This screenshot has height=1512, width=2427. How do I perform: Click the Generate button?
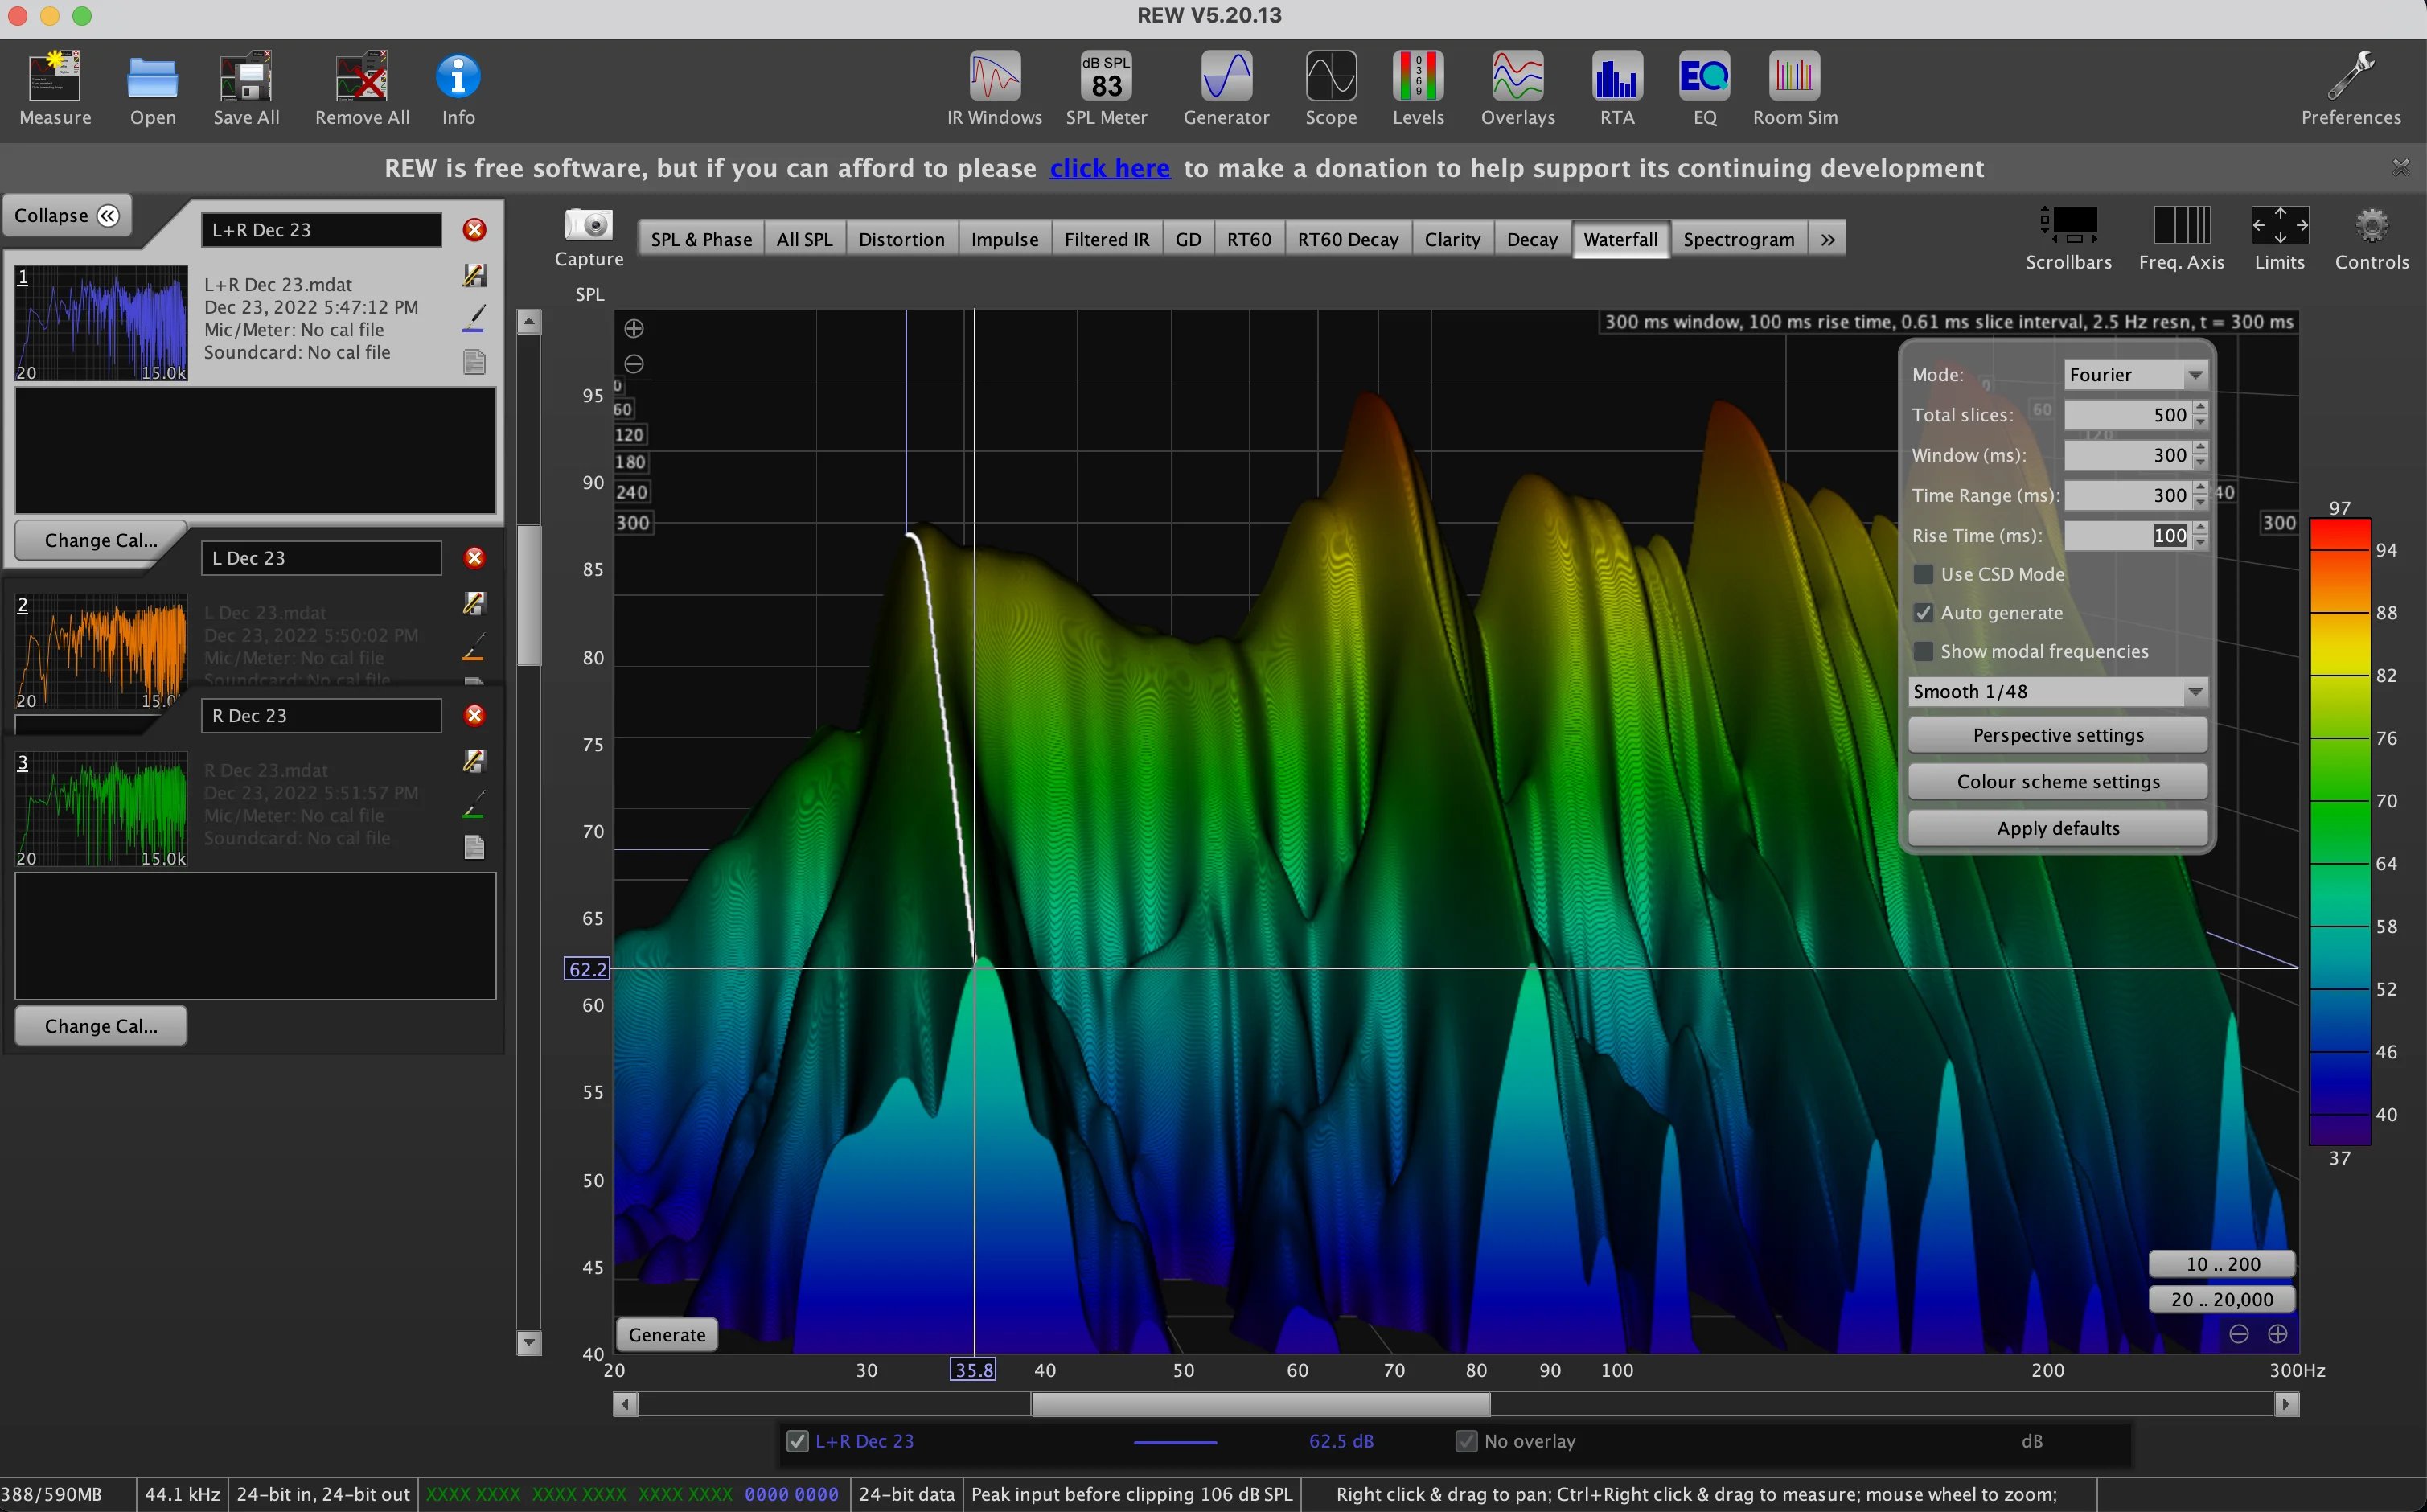(x=667, y=1335)
